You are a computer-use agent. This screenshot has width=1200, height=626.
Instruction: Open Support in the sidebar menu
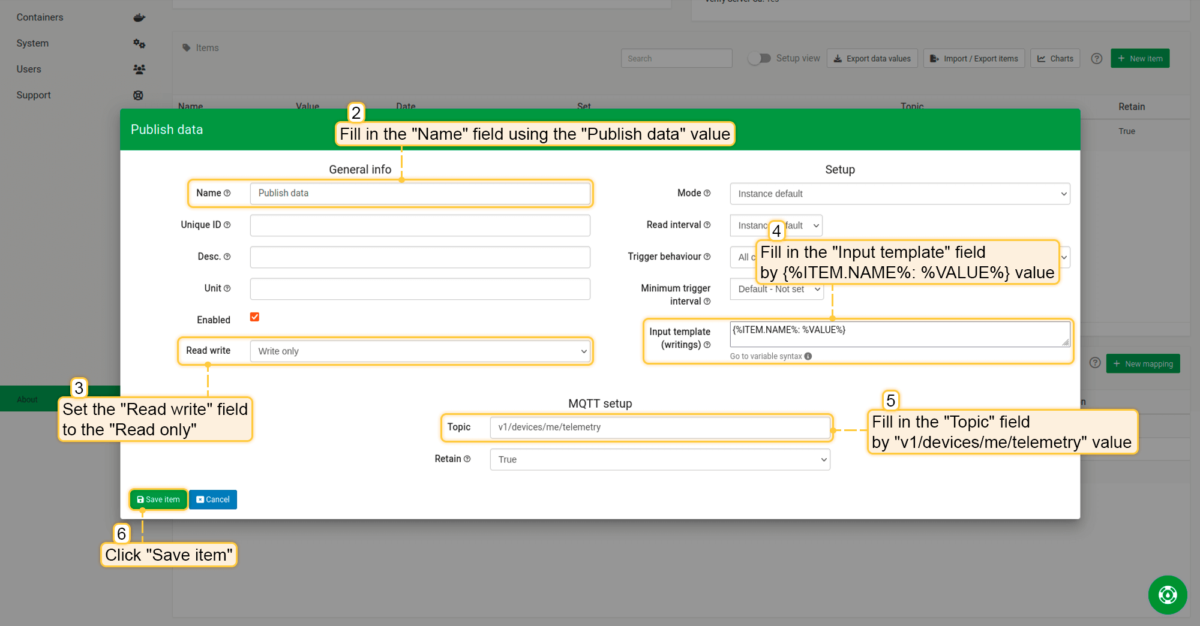click(34, 95)
